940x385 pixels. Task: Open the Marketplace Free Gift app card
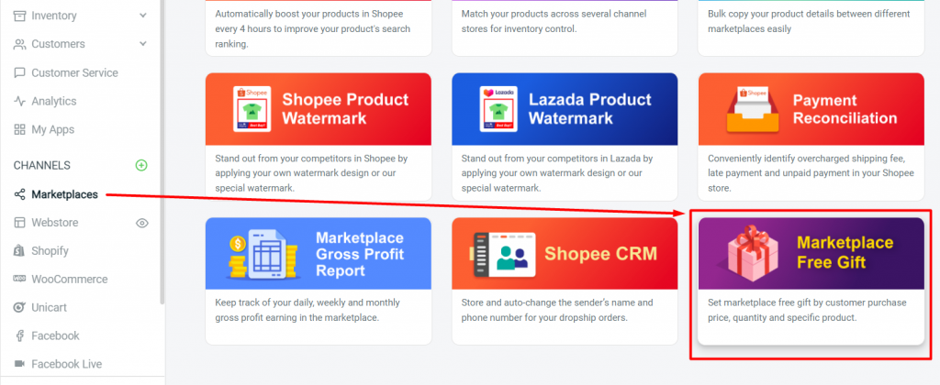click(811, 280)
